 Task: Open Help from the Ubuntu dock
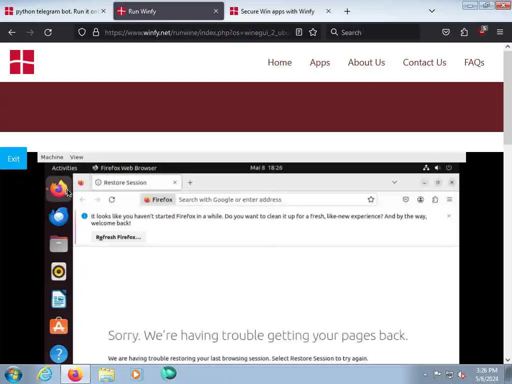pos(59,354)
